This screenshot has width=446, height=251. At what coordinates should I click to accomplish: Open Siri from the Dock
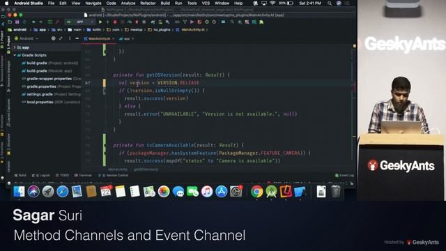[x=33, y=192]
